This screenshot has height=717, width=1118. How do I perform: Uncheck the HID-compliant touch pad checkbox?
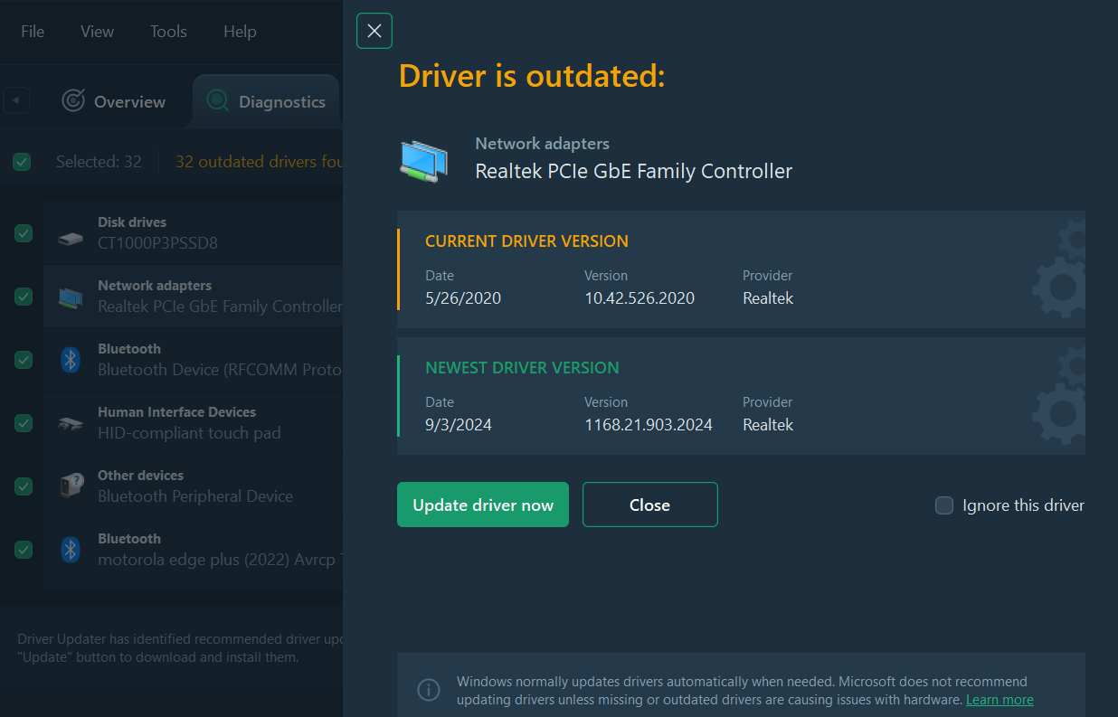tap(24, 423)
